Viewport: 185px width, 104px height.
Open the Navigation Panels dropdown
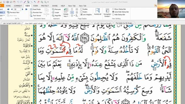point(107,13)
